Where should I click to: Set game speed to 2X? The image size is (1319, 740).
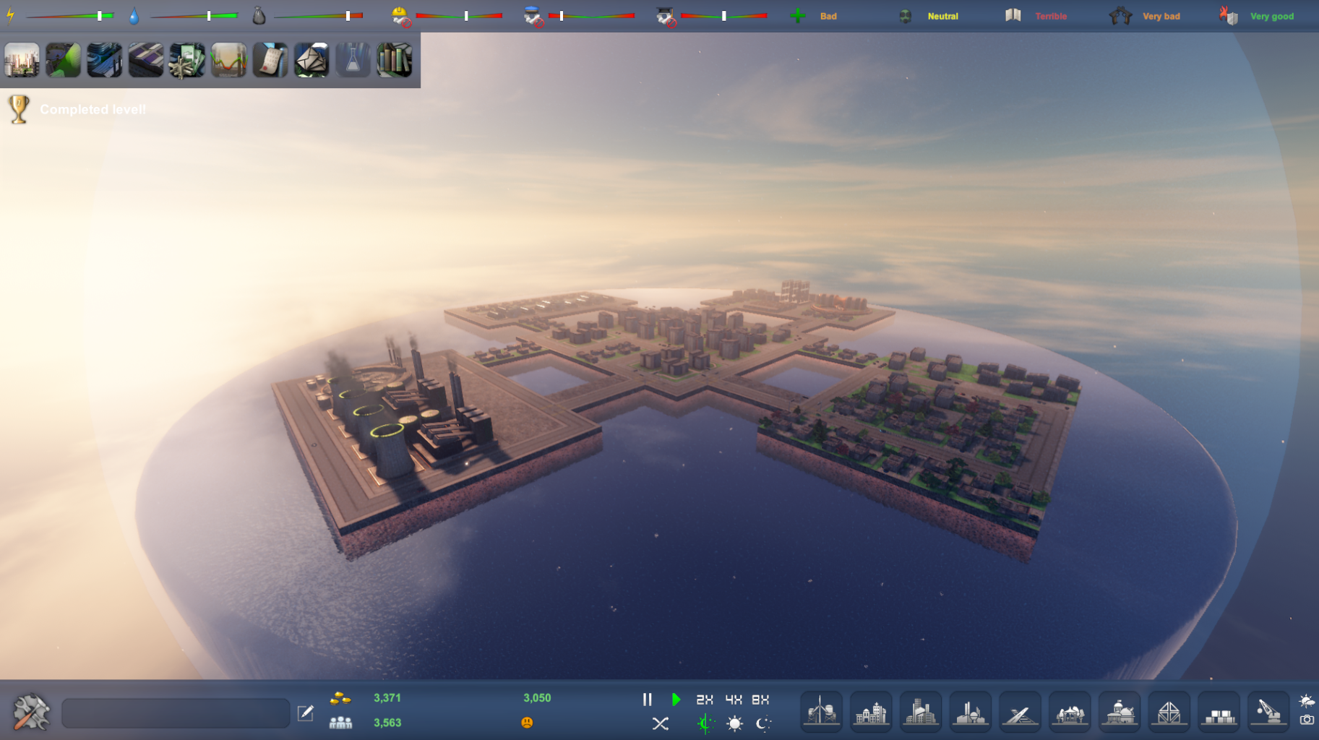(x=705, y=700)
